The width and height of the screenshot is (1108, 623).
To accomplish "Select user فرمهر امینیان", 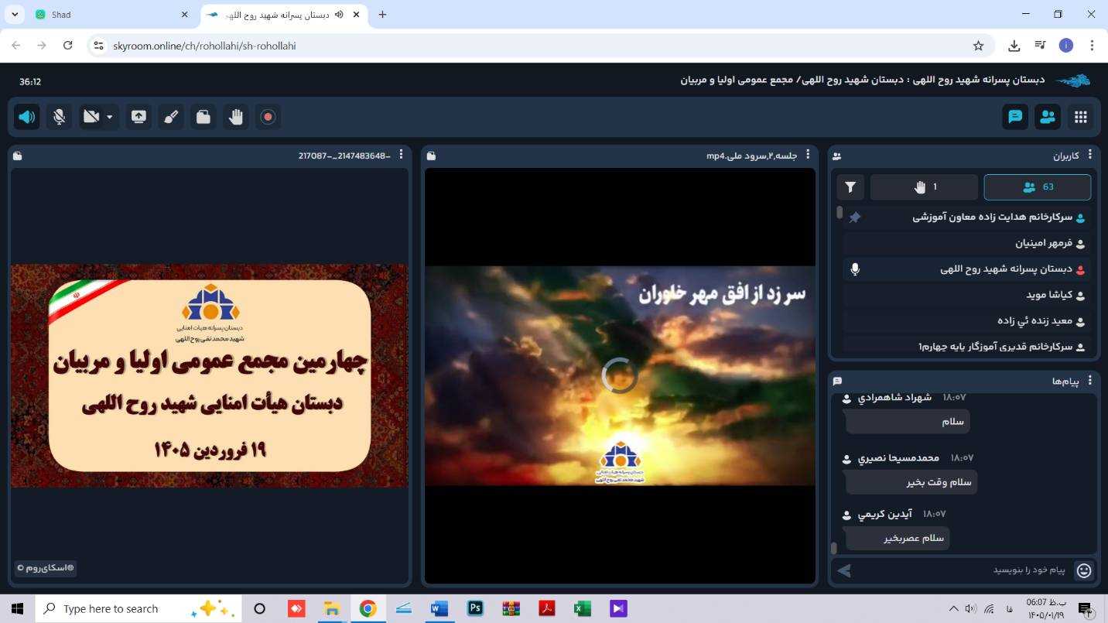I will coord(966,243).
